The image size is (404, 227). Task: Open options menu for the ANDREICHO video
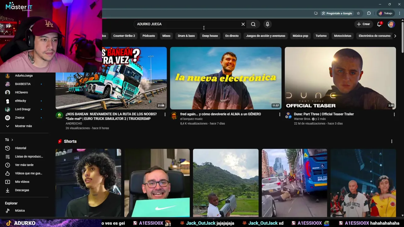[x=165, y=114]
